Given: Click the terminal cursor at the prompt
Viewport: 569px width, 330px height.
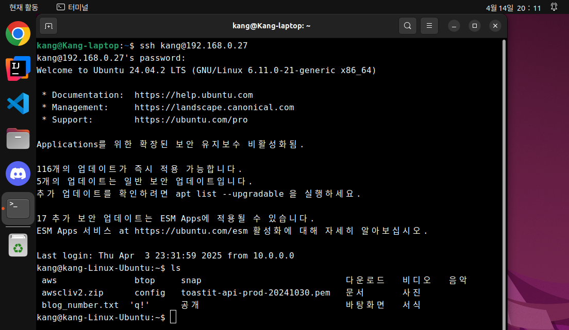Looking at the screenshot, I should [x=173, y=317].
